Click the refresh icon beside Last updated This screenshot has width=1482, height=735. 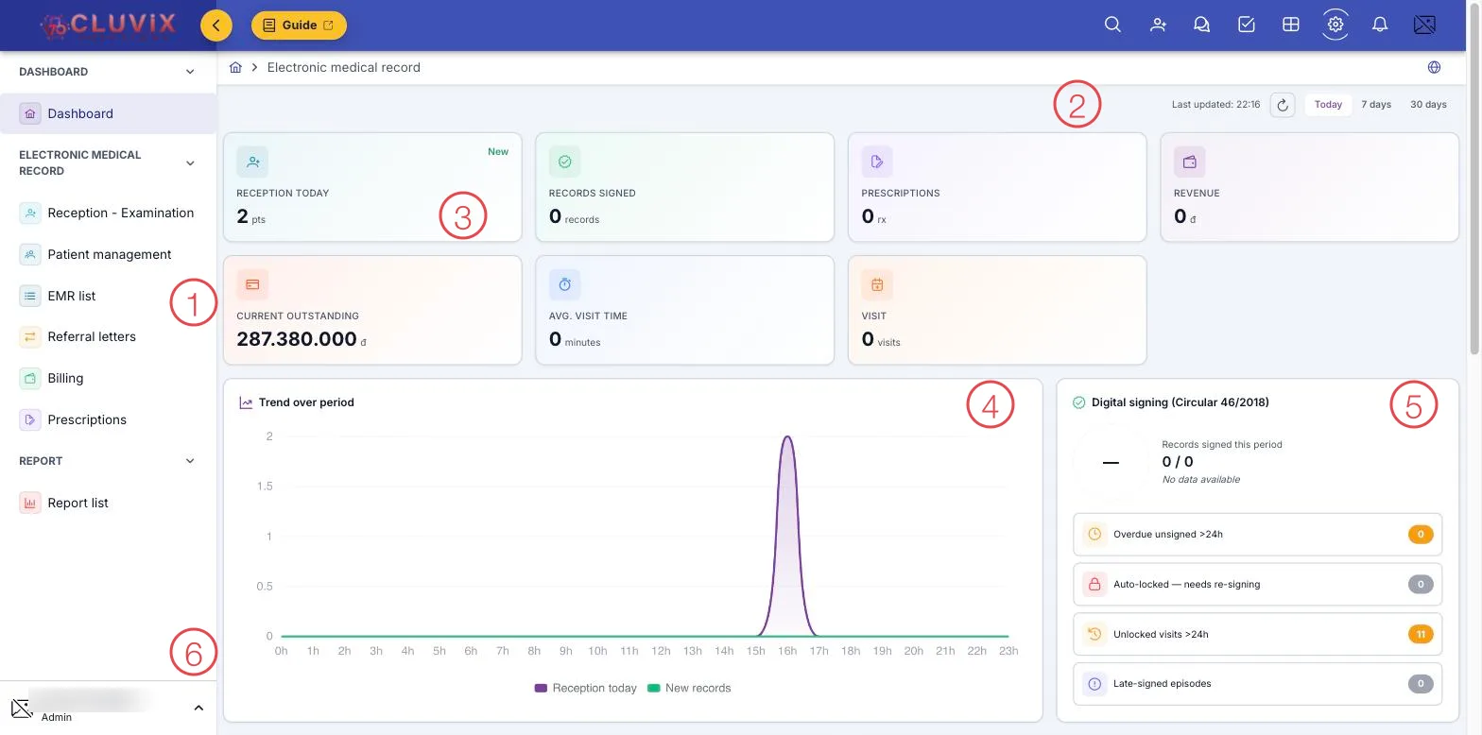click(1283, 105)
